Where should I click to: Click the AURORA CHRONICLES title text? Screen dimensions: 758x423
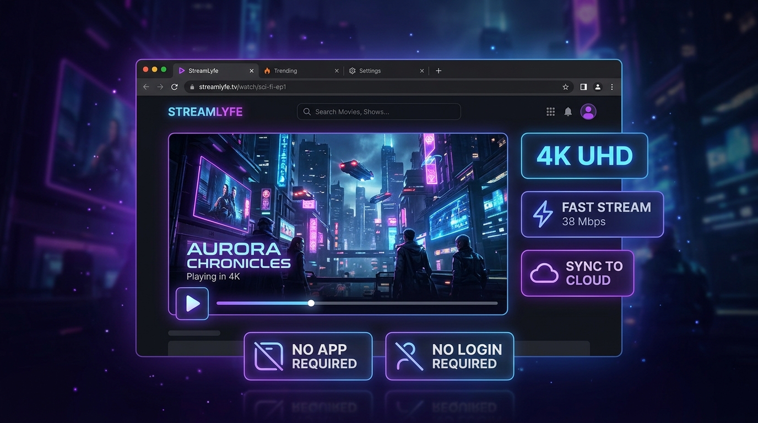coord(239,256)
